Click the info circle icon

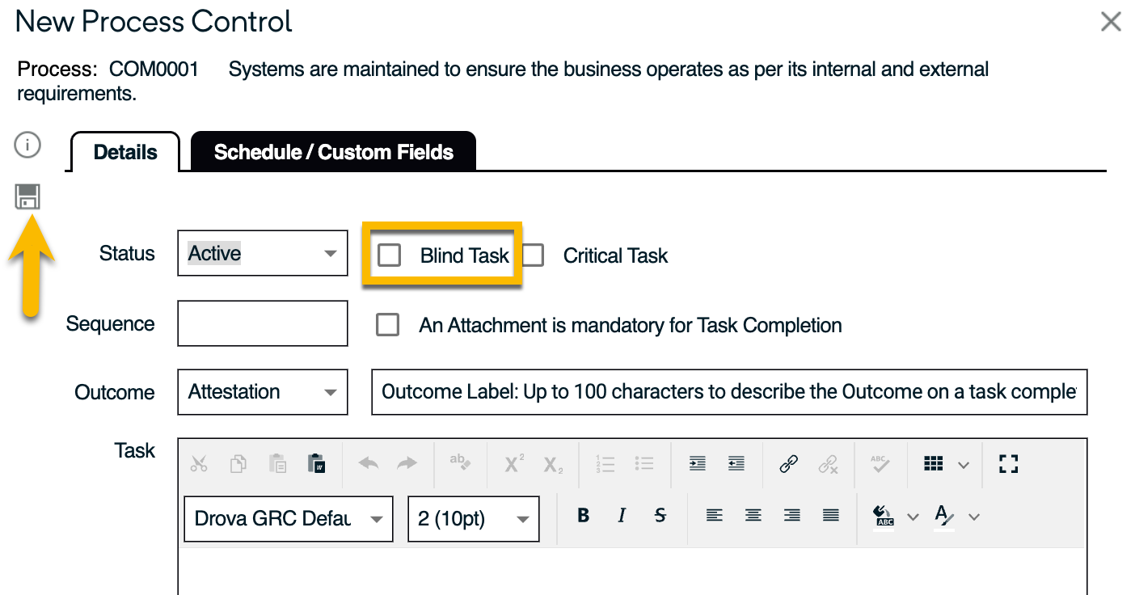point(27,146)
